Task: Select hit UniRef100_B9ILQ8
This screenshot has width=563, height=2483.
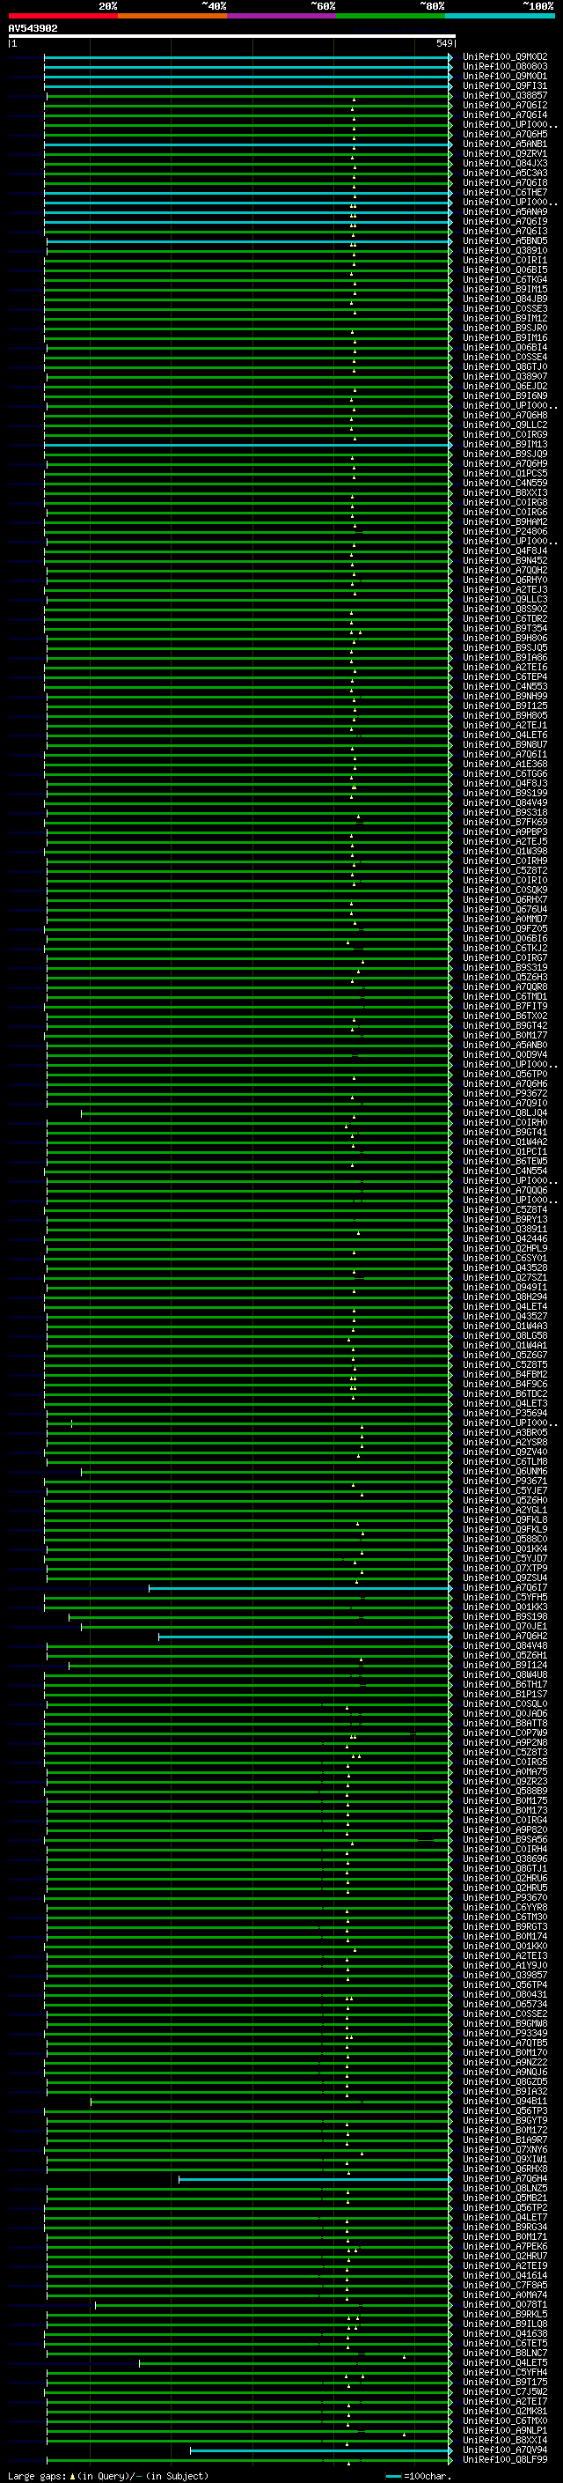Action: pos(505,2324)
